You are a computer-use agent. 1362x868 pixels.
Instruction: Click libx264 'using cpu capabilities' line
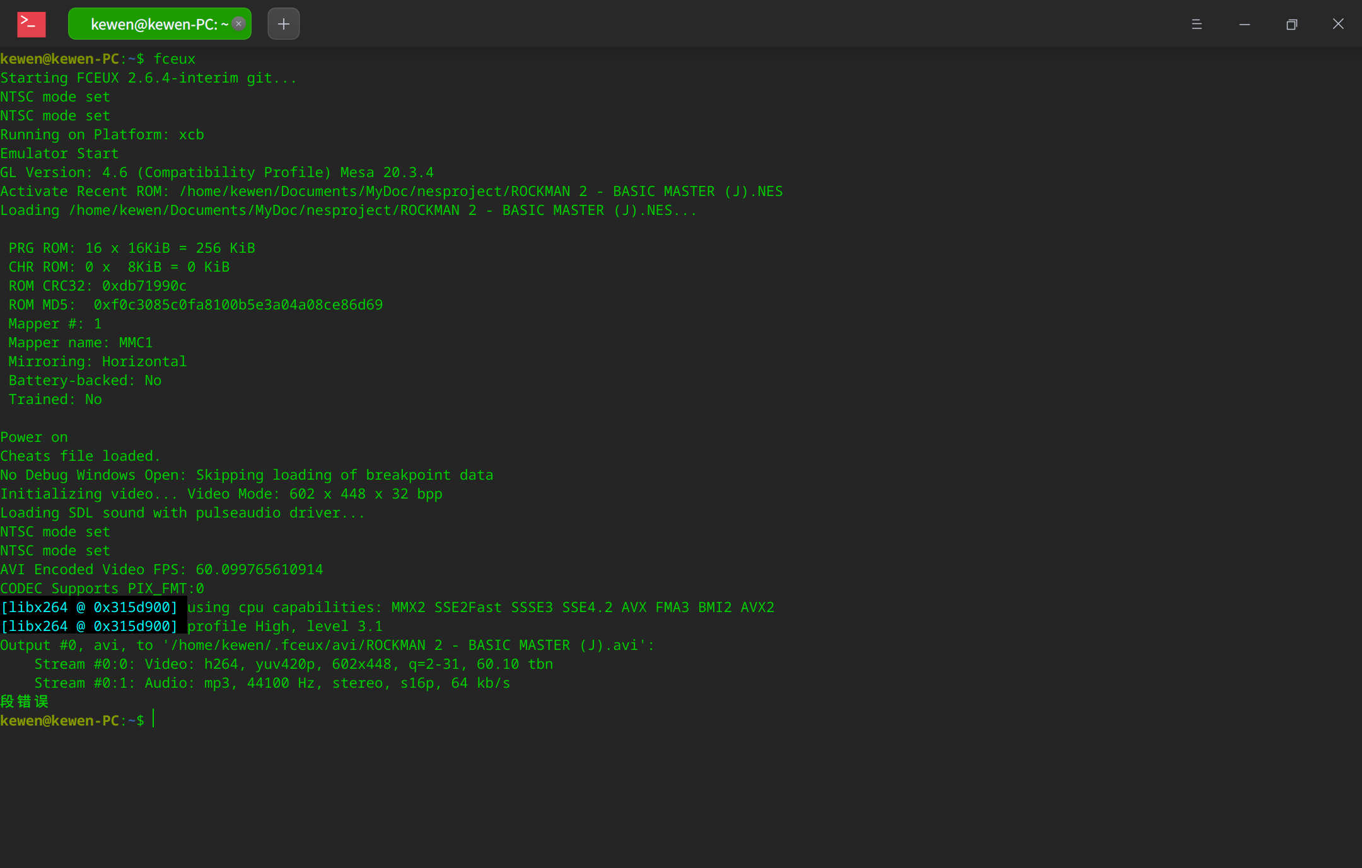387,607
